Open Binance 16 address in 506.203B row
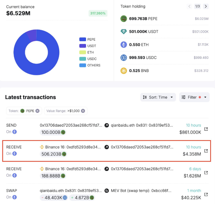This screenshot has width=215, height=204. (x=71, y=147)
